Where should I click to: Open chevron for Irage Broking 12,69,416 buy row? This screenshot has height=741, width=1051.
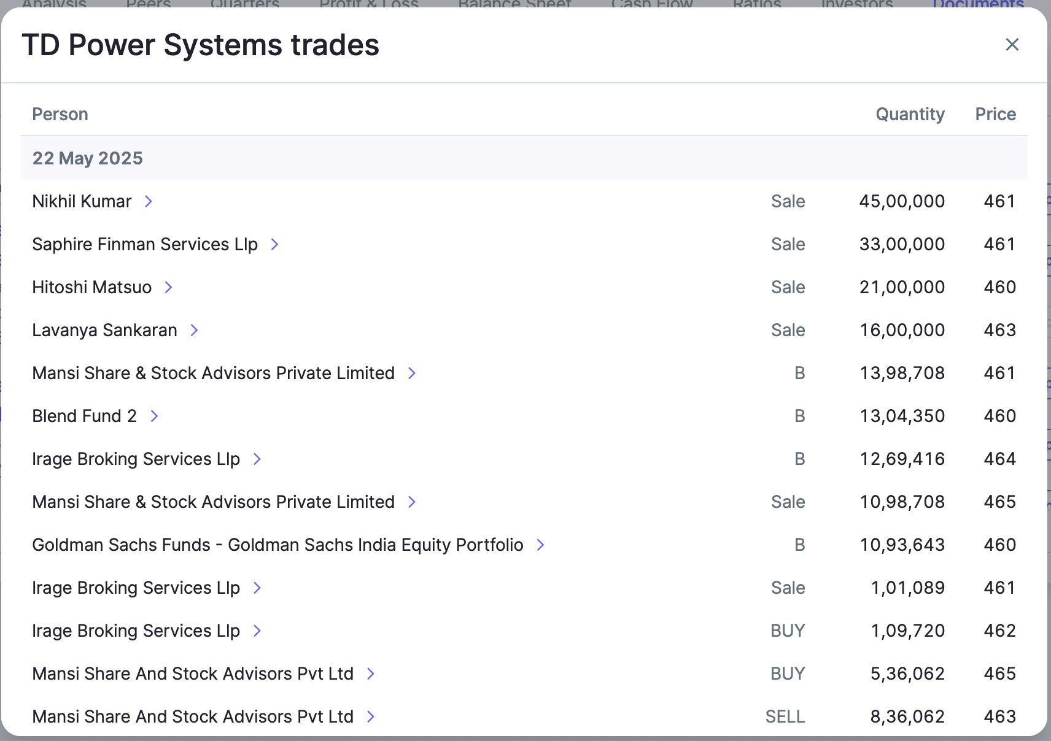tap(258, 459)
